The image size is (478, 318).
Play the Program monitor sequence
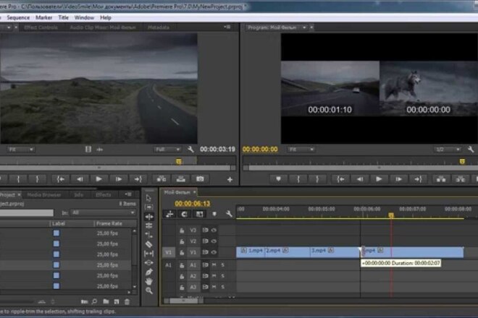coord(379,179)
